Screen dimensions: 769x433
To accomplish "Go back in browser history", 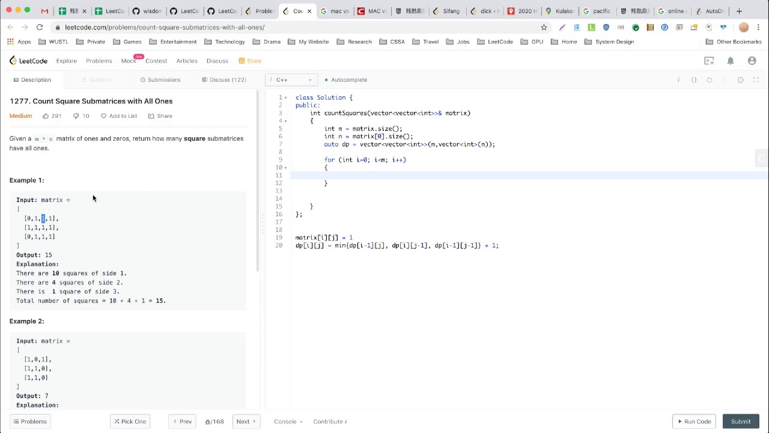I will 11,27.
